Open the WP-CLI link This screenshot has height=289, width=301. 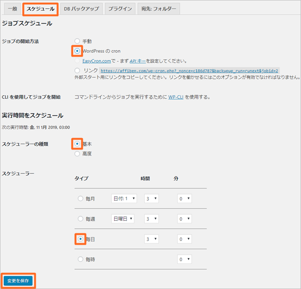pyautogui.click(x=174, y=97)
